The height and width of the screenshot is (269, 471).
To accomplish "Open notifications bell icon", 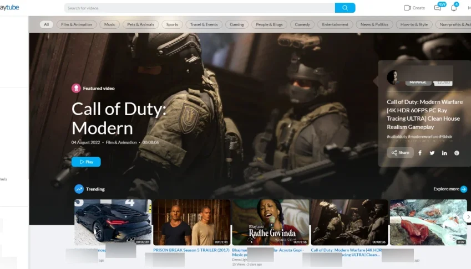I will [x=454, y=8].
